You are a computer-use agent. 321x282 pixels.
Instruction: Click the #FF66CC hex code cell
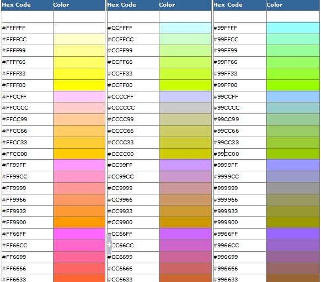[28, 246]
